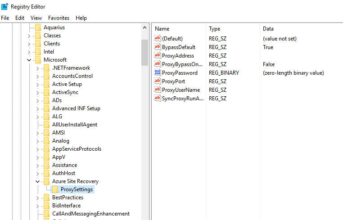Collapse the Microsoft key

tap(29, 60)
